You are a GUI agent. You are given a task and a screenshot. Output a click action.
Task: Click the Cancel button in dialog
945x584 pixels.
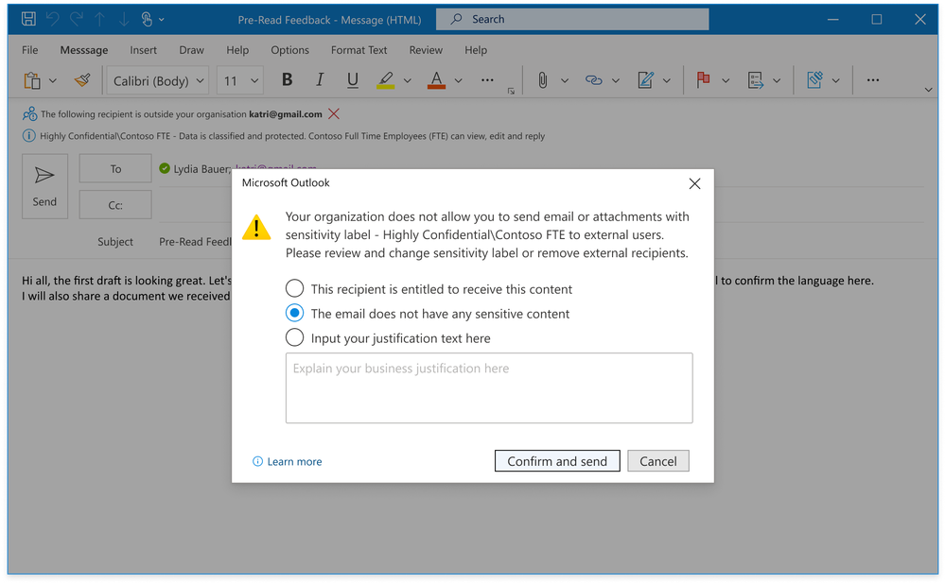[x=657, y=461]
